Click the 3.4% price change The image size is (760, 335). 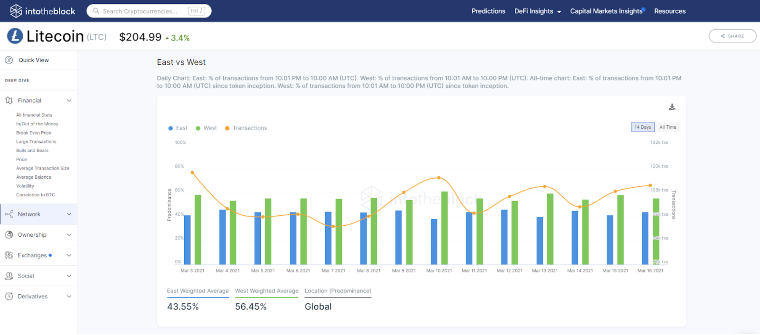pyautogui.click(x=178, y=38)
